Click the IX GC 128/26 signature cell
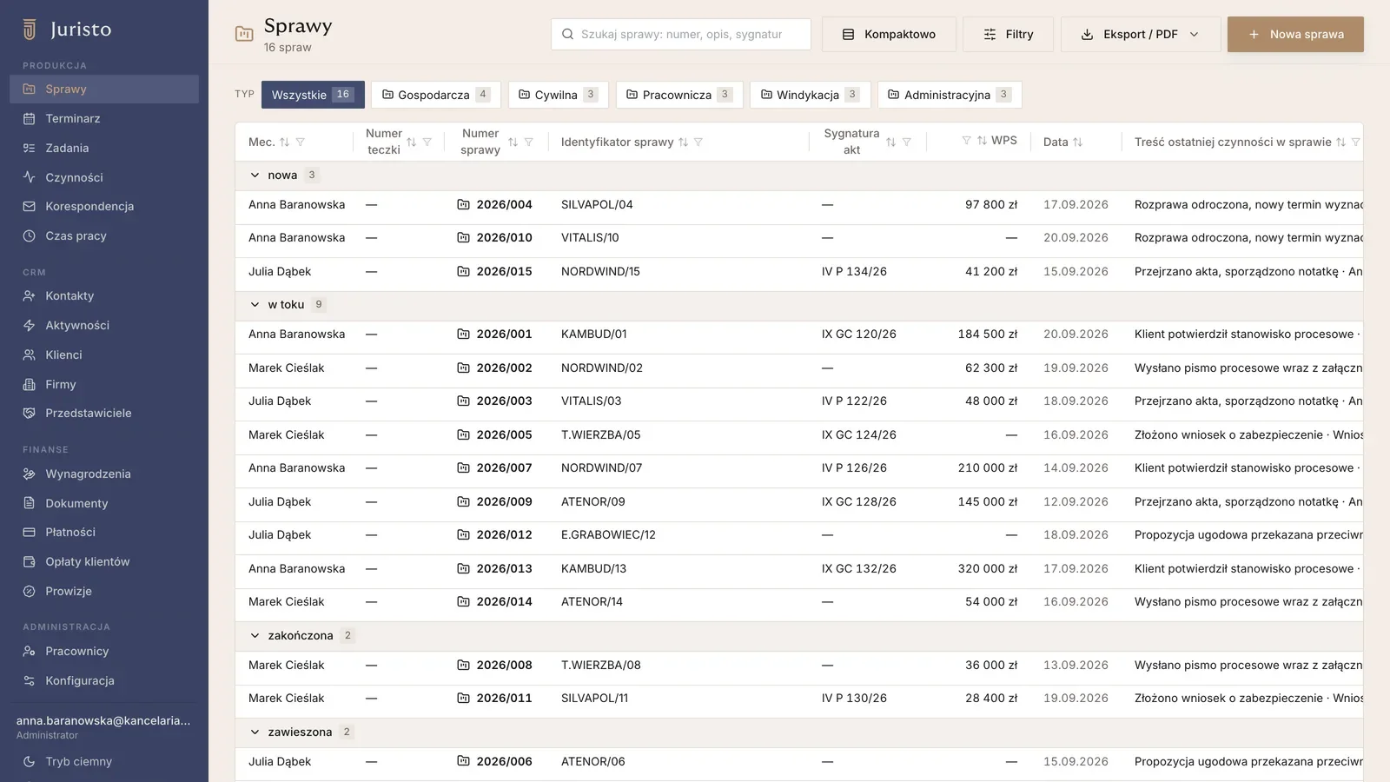This screenshot has width=1390, height=782. click(x=858, y=502)
